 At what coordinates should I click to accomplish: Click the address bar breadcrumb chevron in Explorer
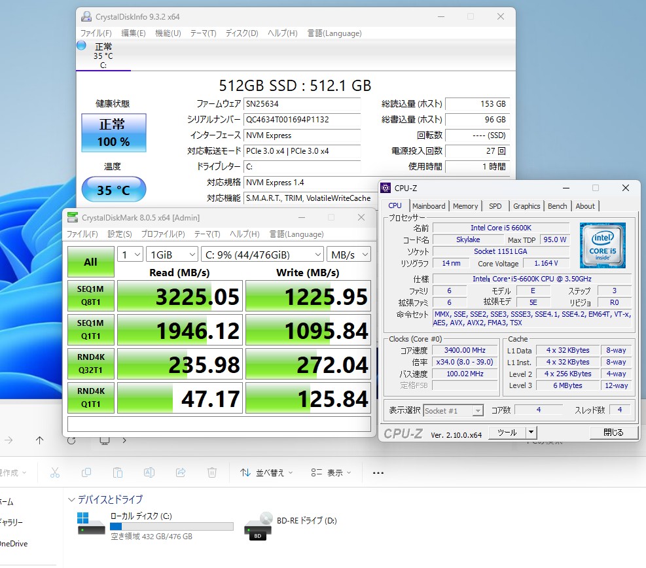pyautogui.click(x=124, y=440)
